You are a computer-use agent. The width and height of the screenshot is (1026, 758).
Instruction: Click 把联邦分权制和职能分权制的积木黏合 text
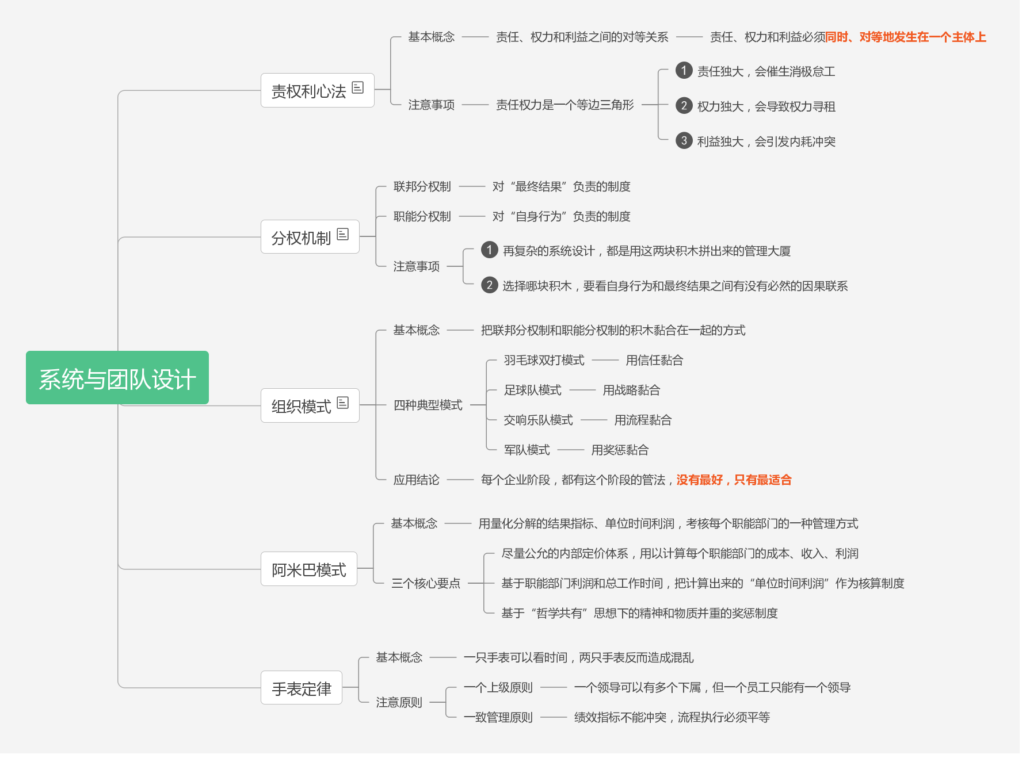tap(613, 330)
